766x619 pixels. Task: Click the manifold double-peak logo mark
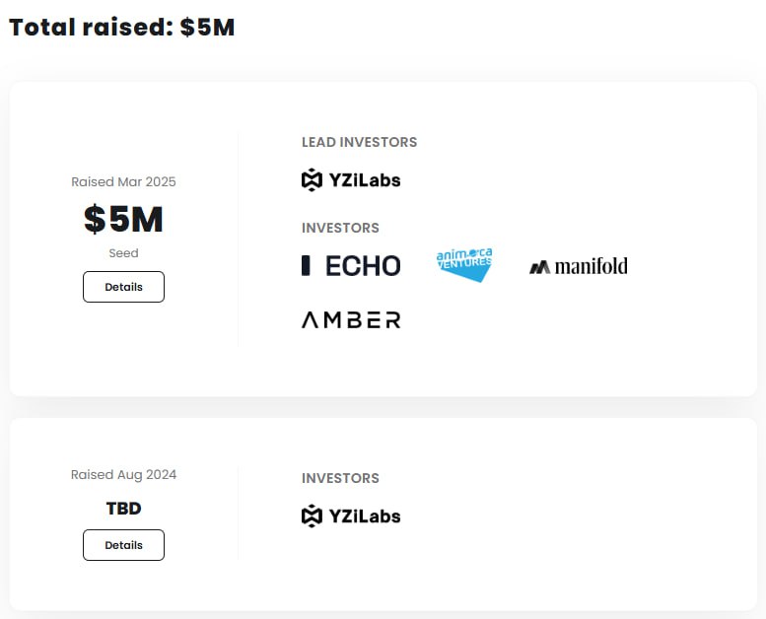(540, 268)
